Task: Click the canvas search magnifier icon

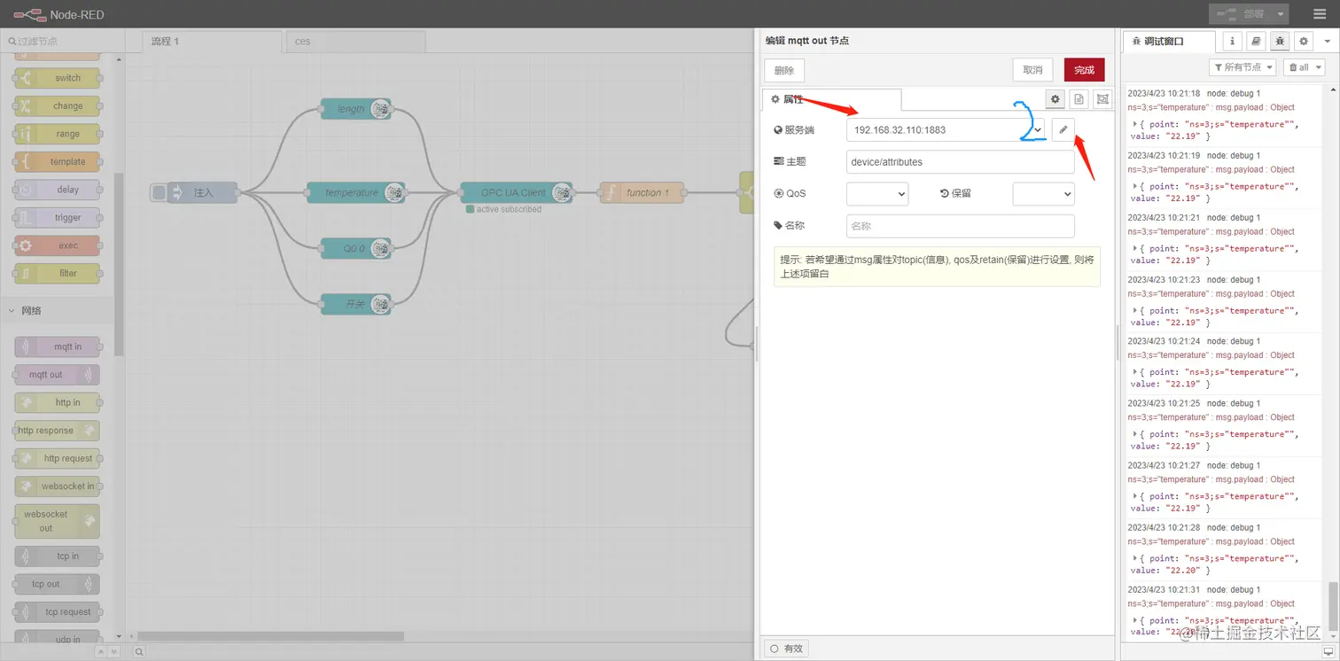Action: pyautogui.click(x=139, y=652)
